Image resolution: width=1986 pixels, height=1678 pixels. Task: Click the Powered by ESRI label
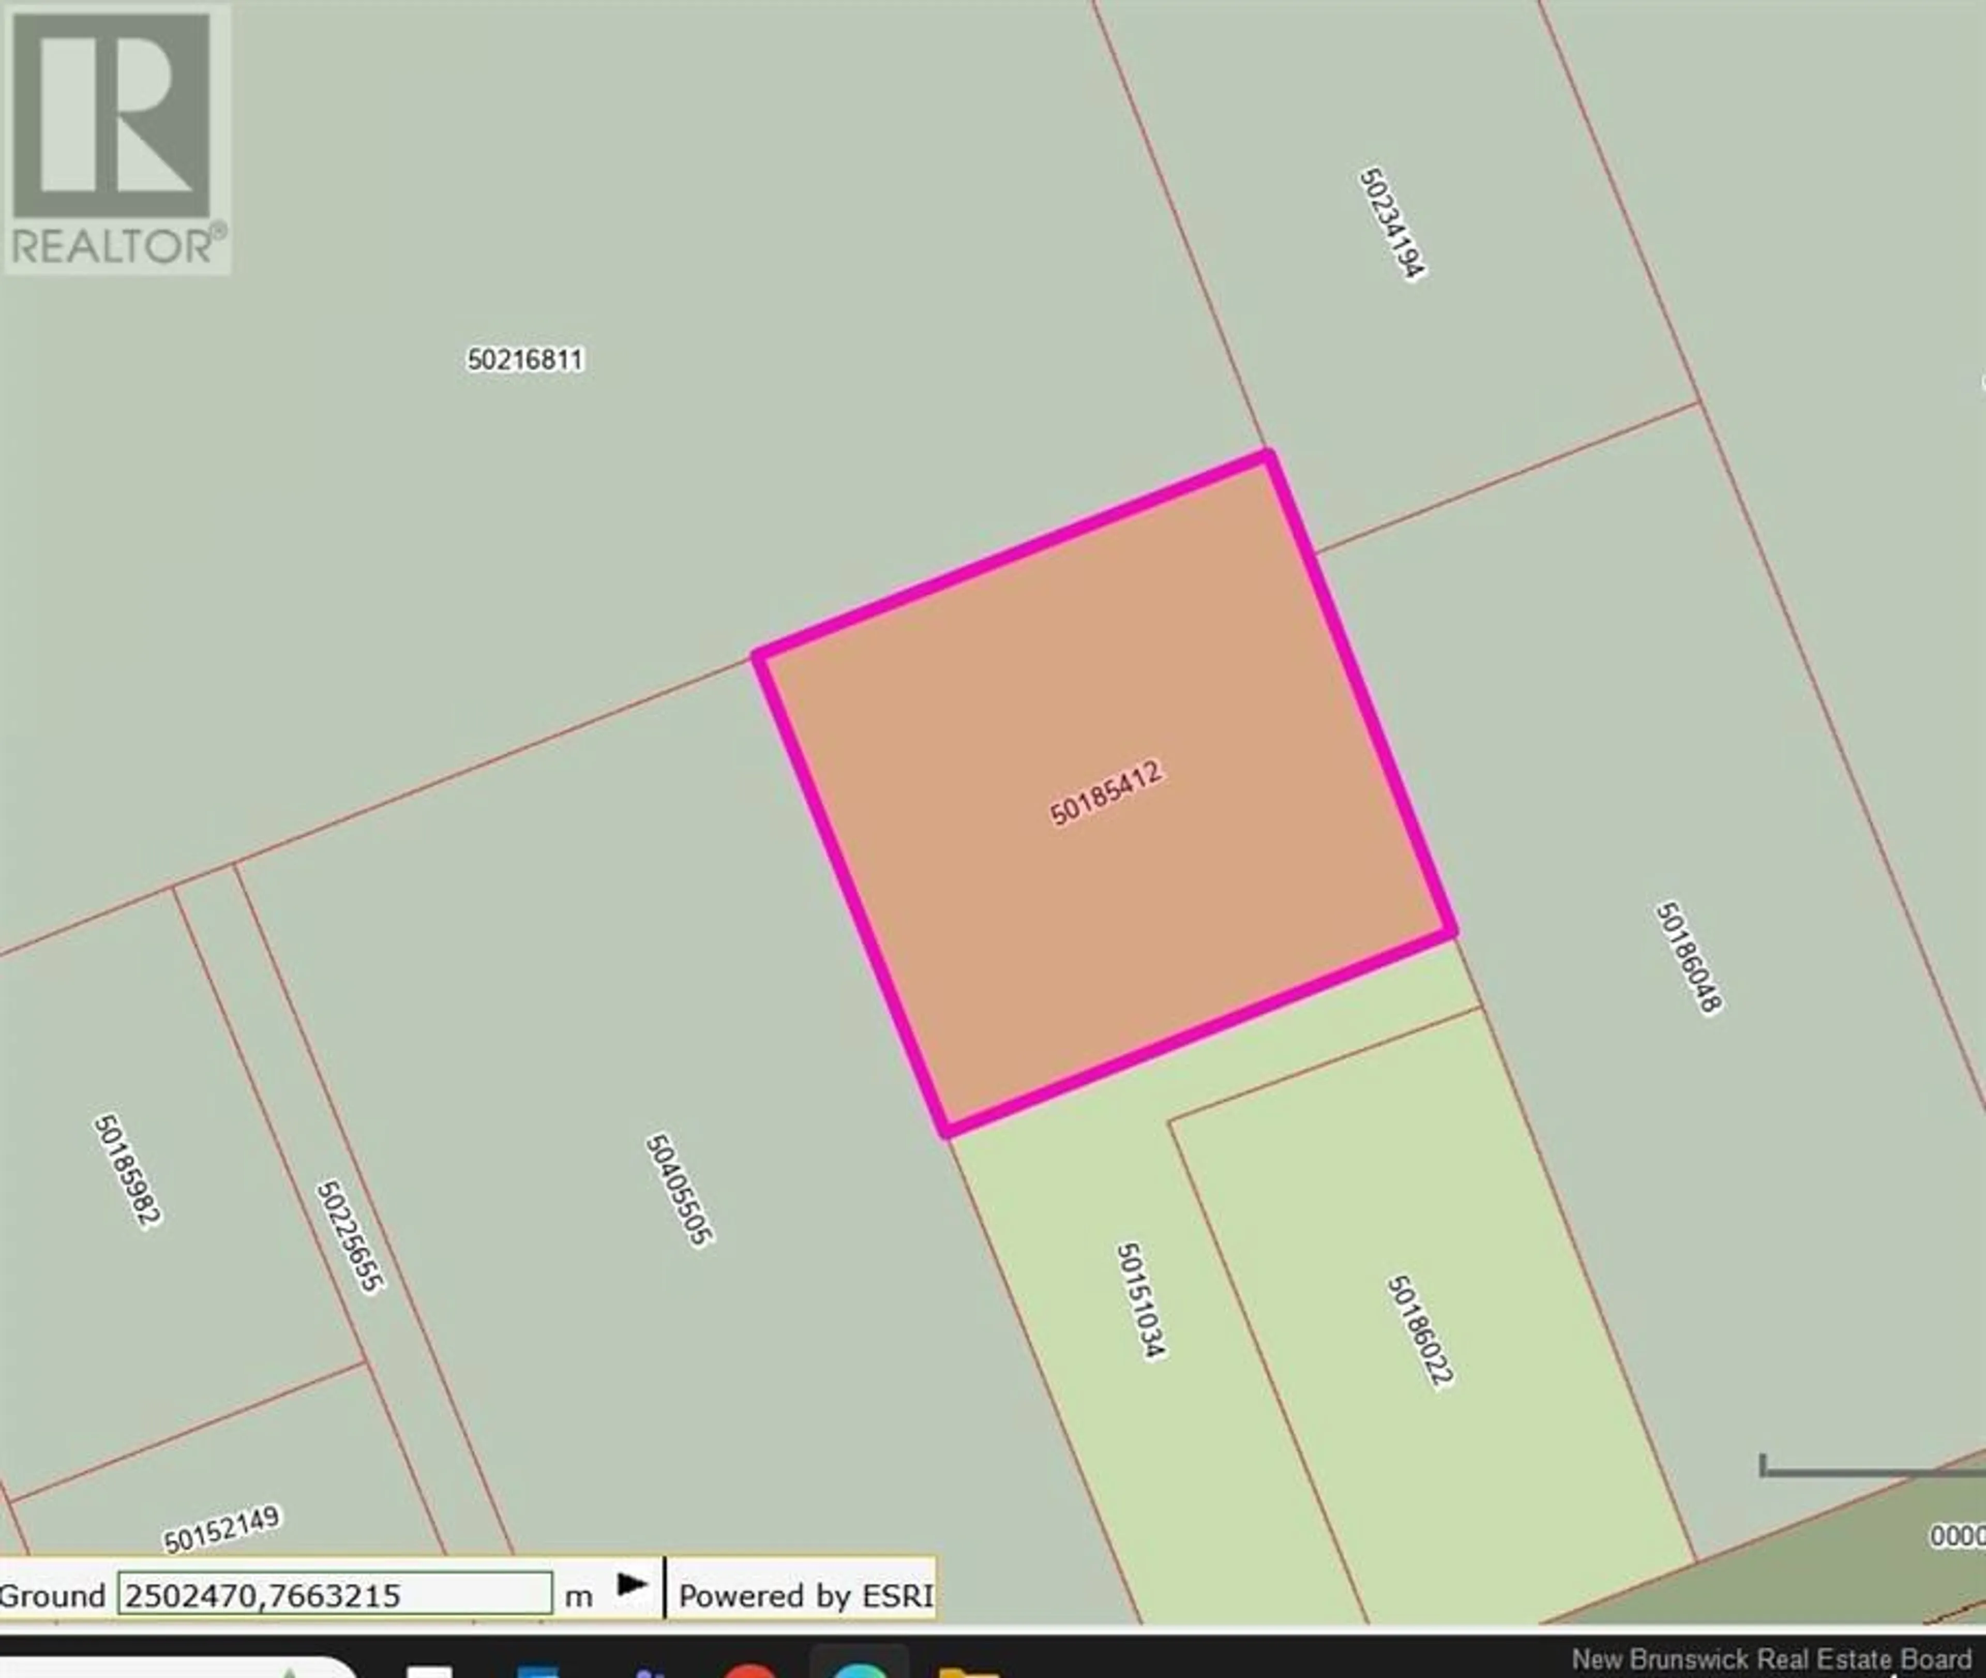click(x=806, y=1595)
